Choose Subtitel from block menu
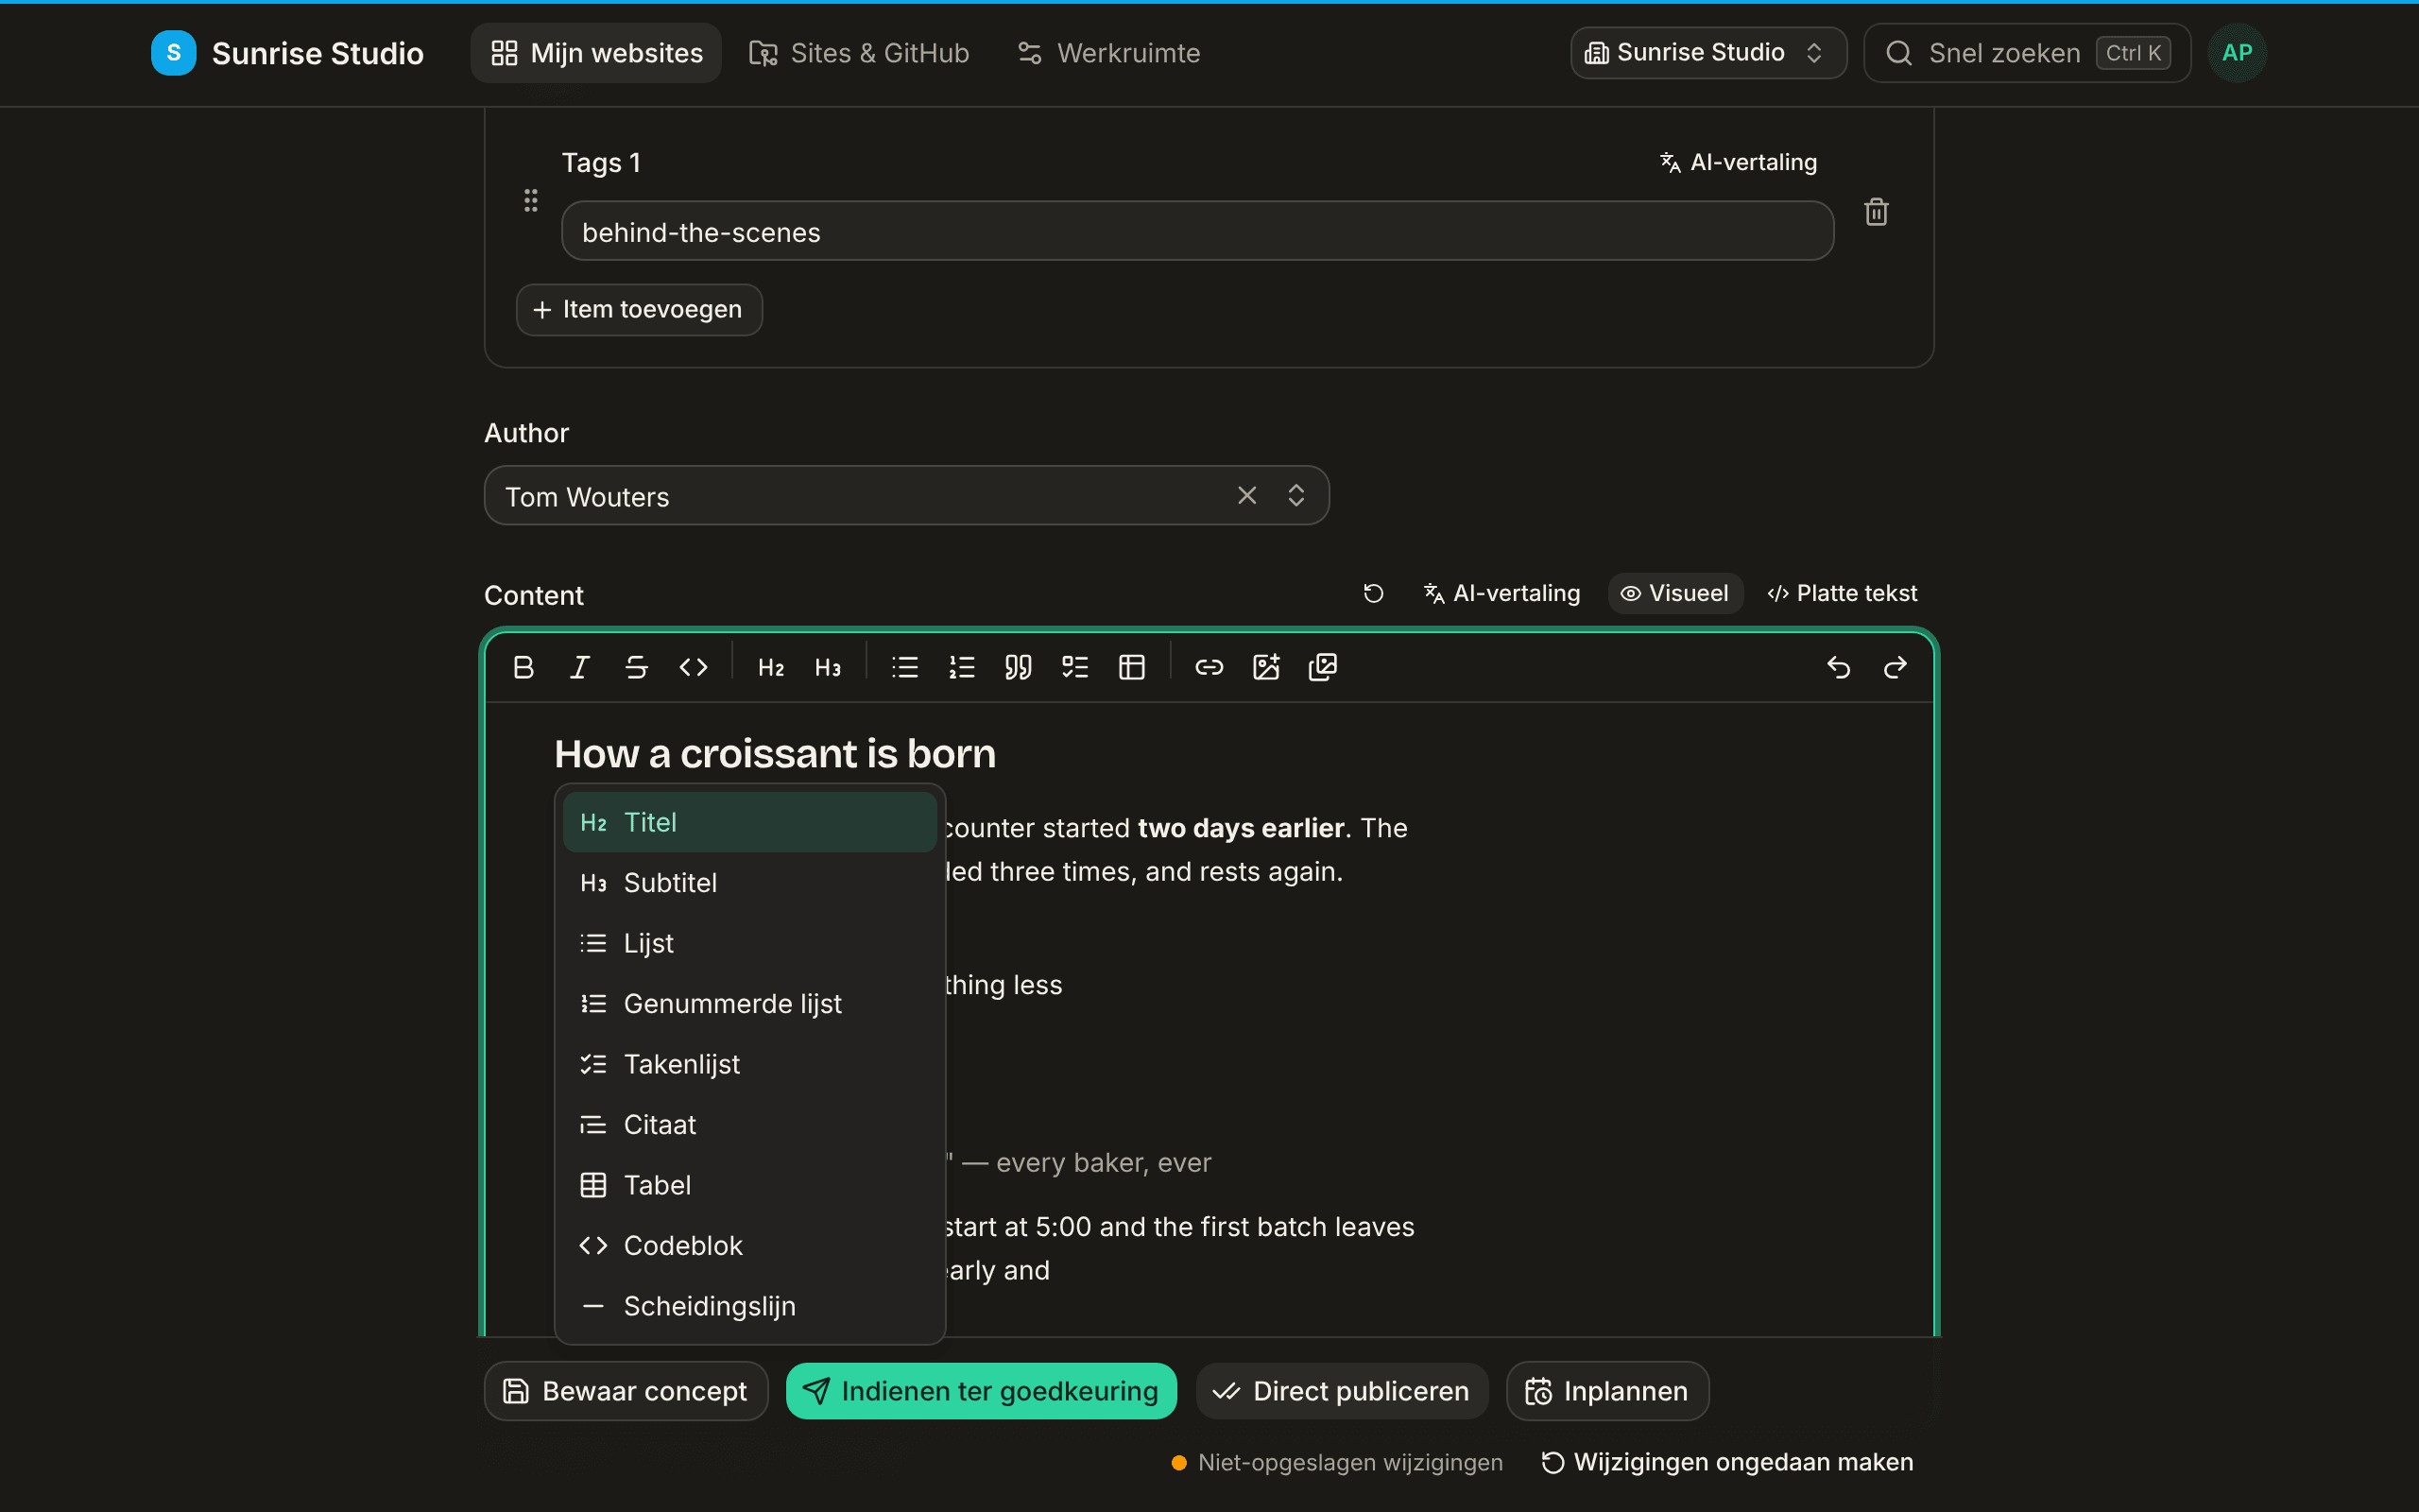 tap(749, 882)
